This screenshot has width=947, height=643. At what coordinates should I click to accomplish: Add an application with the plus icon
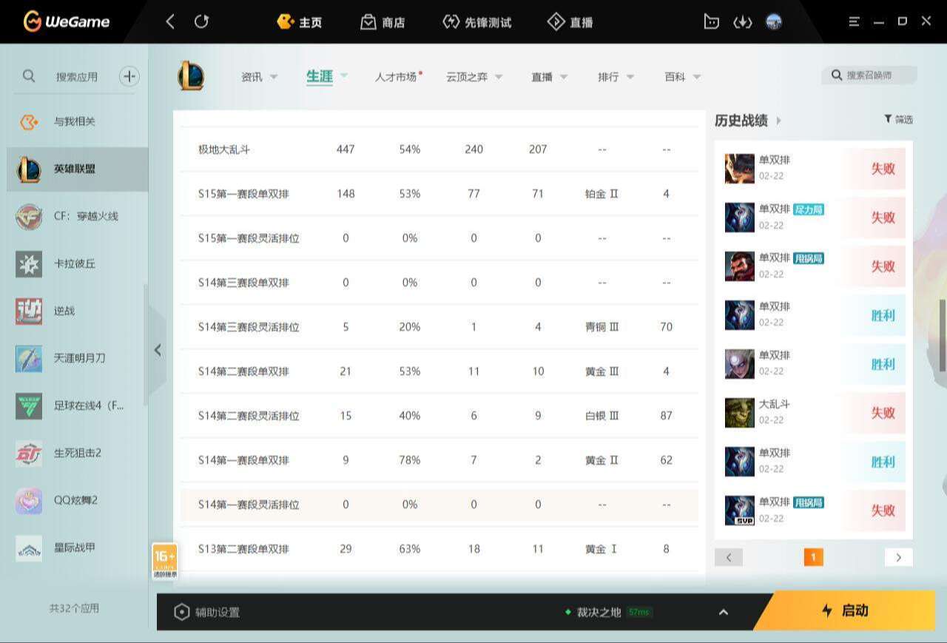[129, 76]
